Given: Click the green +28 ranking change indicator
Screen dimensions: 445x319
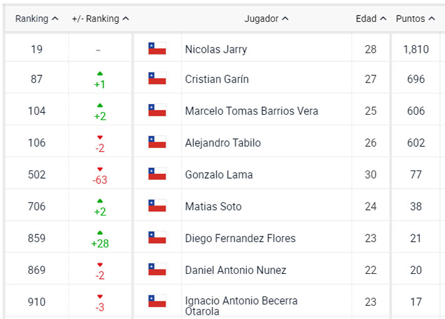Looking at the screenshot, I should pos(100,243).
